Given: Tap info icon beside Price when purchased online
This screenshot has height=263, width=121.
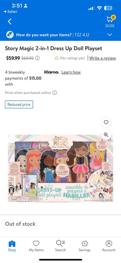Looking at the screenshot, I should (x=54, y=93).
